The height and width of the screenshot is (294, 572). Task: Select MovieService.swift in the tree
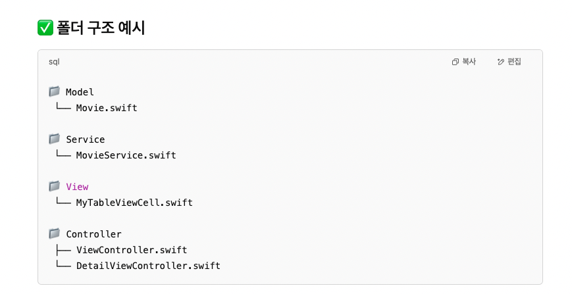[126, 155]
